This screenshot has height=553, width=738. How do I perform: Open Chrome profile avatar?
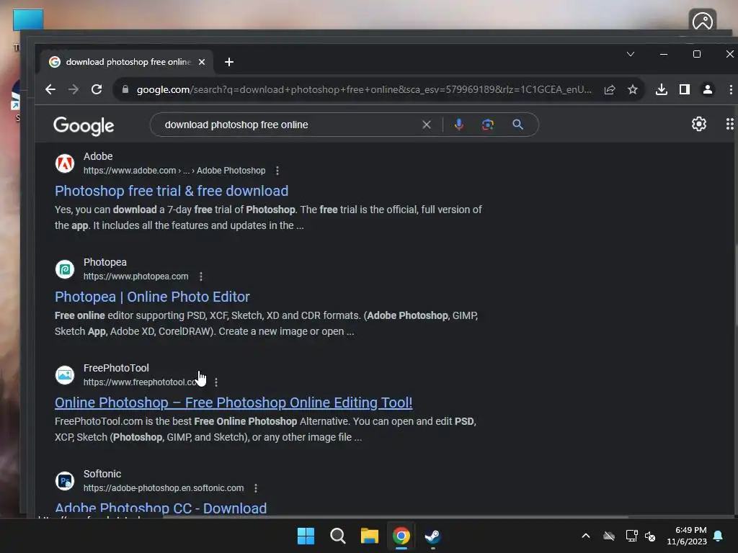point(708,89)
